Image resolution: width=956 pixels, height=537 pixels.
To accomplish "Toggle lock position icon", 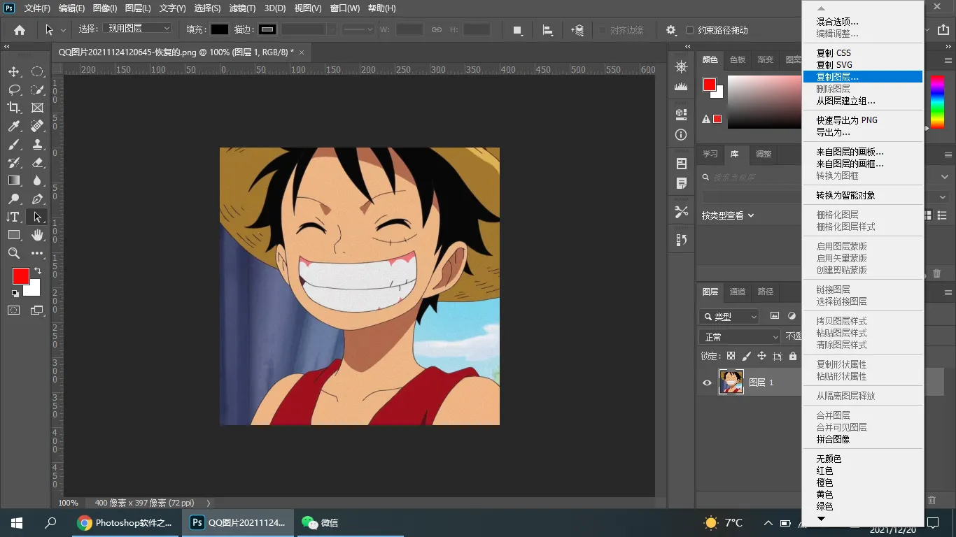I will coord(761,356).
